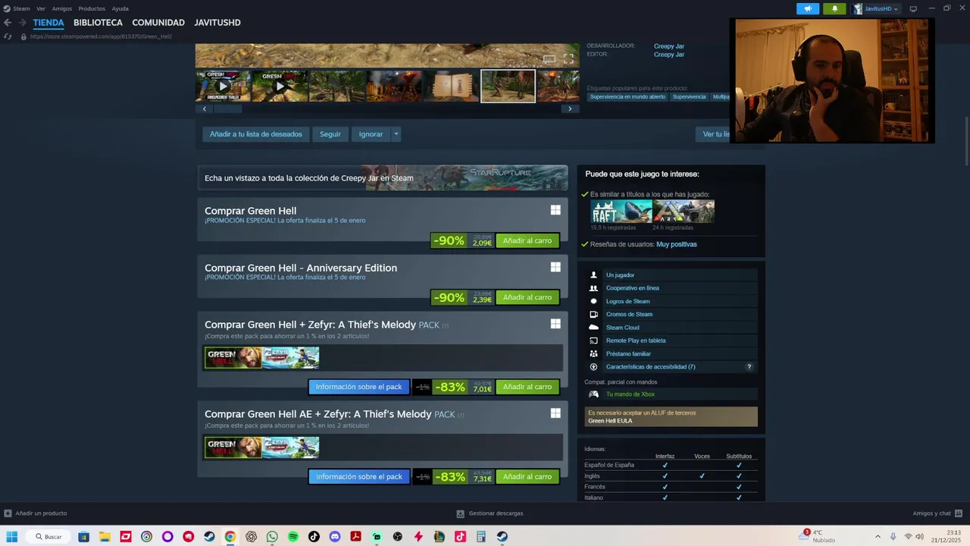Image resolution: width=970 pixels, height=546 pixels.
Task: Add Green Hell Anniversary Edition to cart
Action: [527, 297]
